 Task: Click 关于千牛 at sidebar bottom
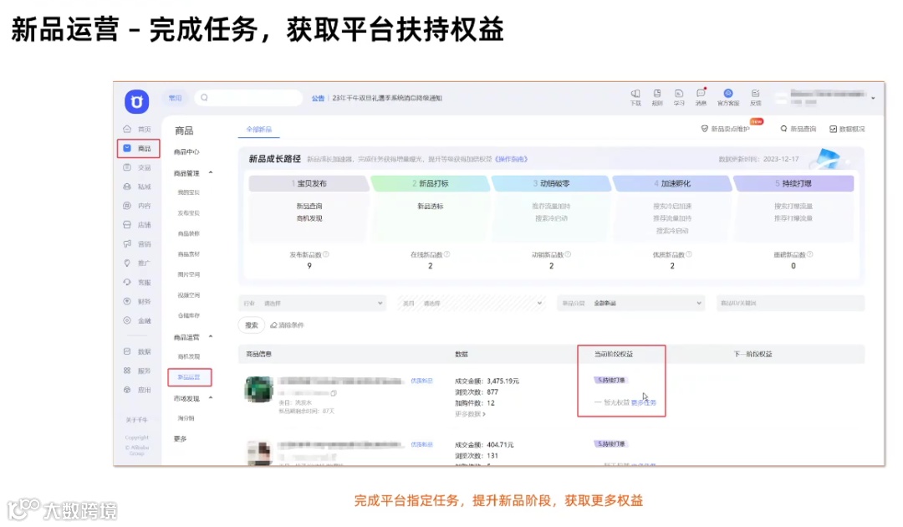(136, 419)
